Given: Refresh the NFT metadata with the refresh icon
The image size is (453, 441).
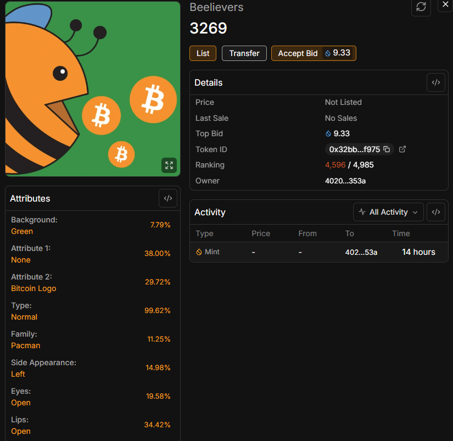Looking at the screenshot, I should 421,7.
